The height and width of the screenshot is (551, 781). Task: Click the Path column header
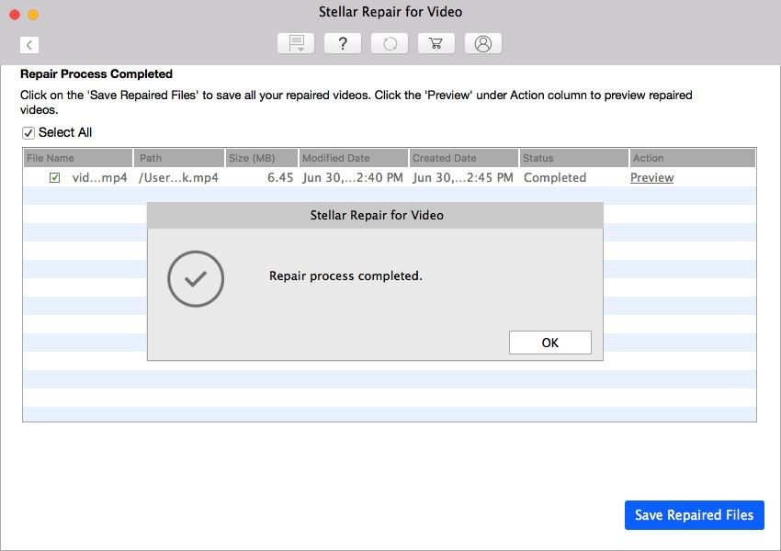[179, 158]
